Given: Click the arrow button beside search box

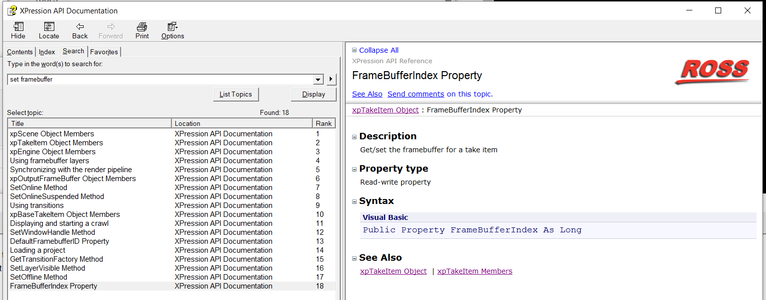Looking at the screenshot, I should click(x=331, y=80).
